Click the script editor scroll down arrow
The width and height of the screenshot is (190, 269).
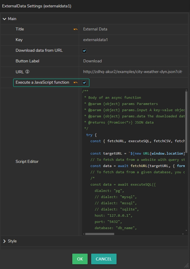coord(186,230)
